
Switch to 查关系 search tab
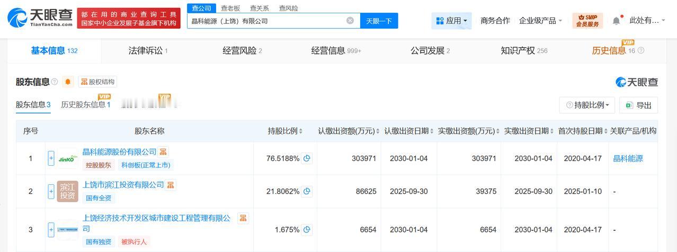tap(260, 8)
